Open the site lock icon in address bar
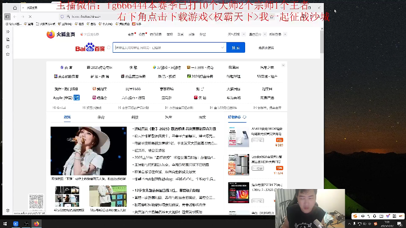This screenshot has width=406, height=228. click(68, 17)
